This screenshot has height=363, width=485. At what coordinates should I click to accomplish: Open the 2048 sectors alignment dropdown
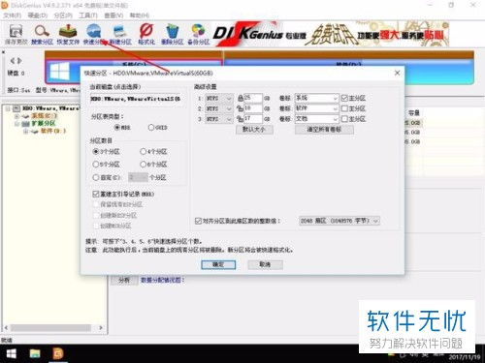click(x=339, y=221)
